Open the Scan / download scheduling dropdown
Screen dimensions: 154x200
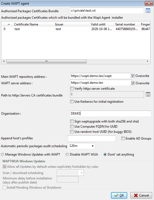pos(81,173)
